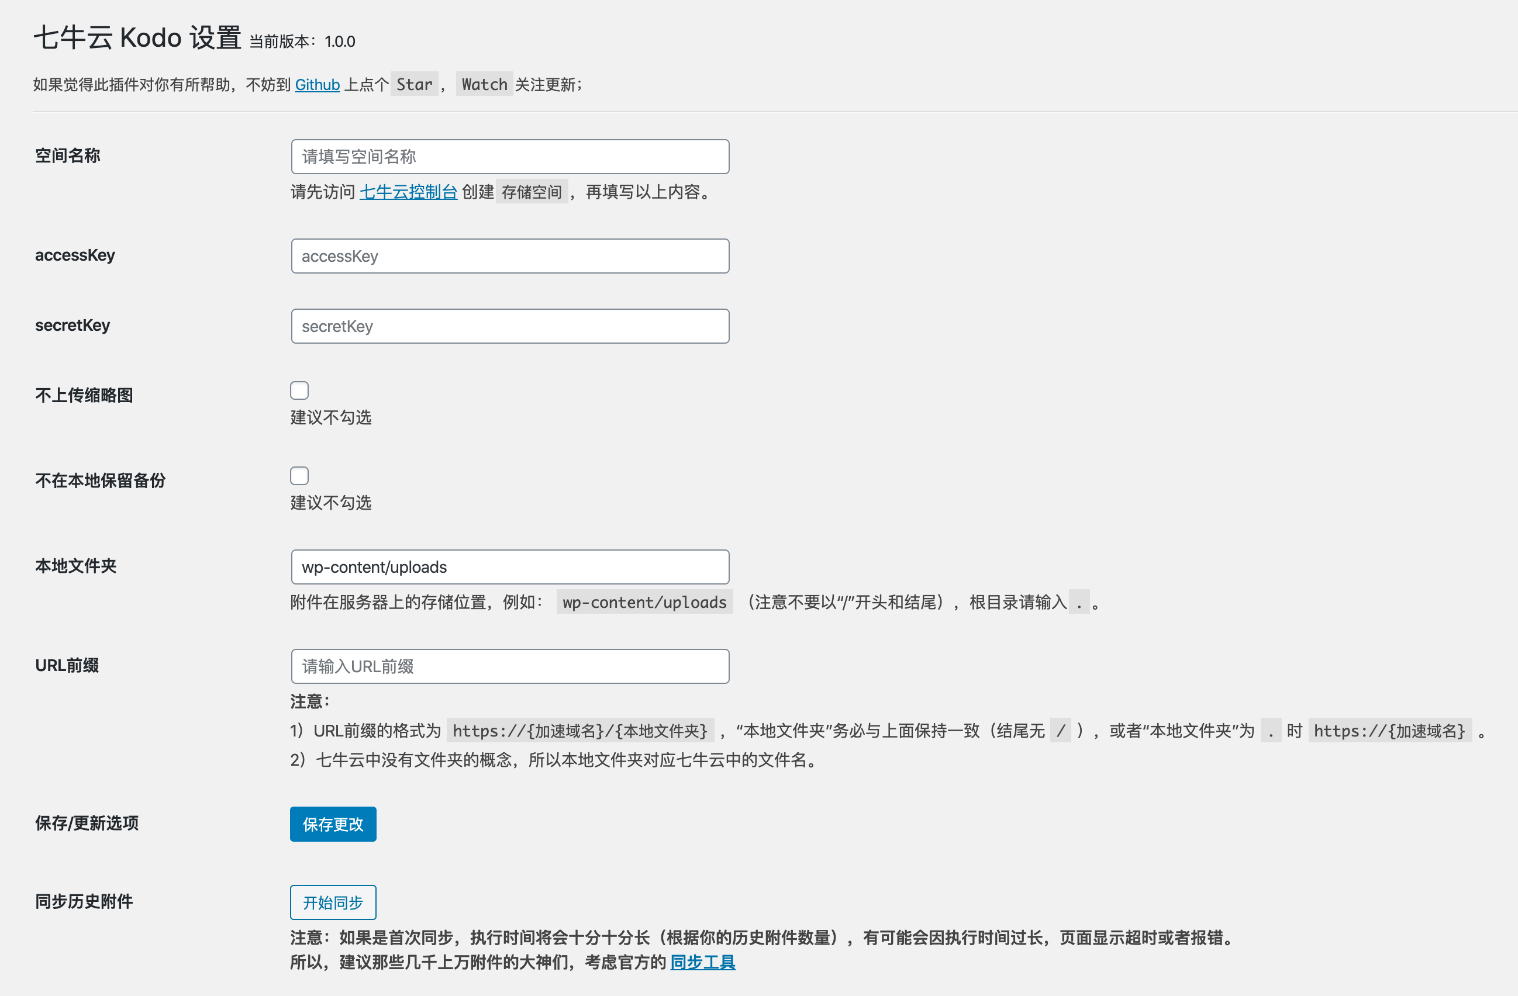Click the URL前缀 row label
The height and width of the screenshot is (996, 1518).
coord(67,665)
